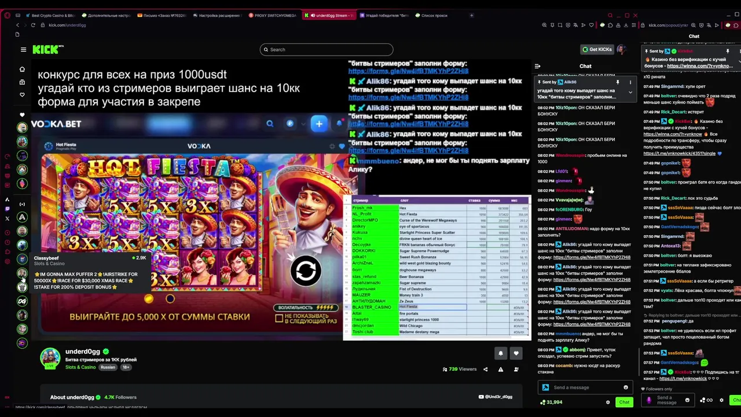
Task: Click the Get KICKs button
Action: 597,50
